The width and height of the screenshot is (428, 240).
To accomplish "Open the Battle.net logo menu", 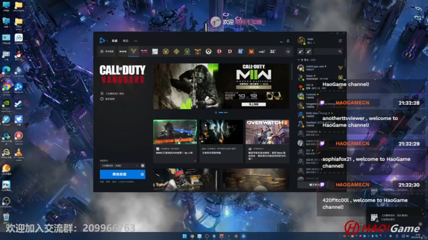I will pyautogui.click(x=103, y=41).
